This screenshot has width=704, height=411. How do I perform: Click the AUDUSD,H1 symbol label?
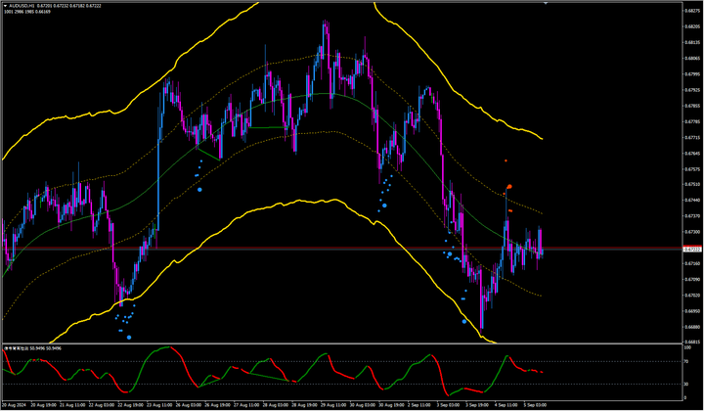tap(23, 4)
